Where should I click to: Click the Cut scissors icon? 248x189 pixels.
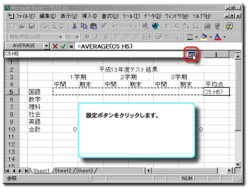[74, 26]
